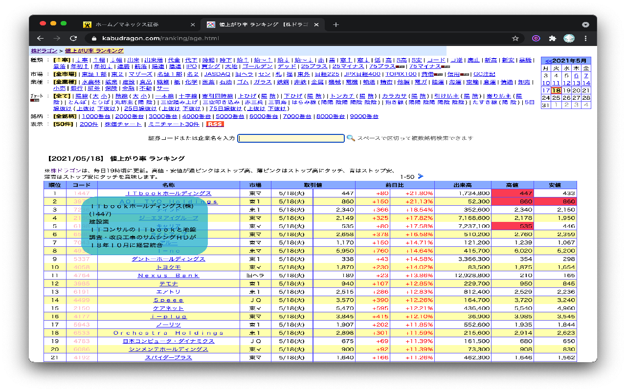Image resolution: width=626 pixels, height=391 pixels.
Task: Filter by 銀行 industry
Action: 77,88
